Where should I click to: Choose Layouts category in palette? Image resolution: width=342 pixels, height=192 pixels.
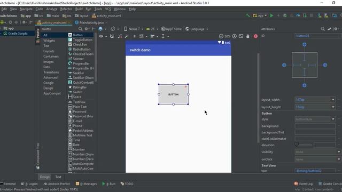(x=49, y=51)
